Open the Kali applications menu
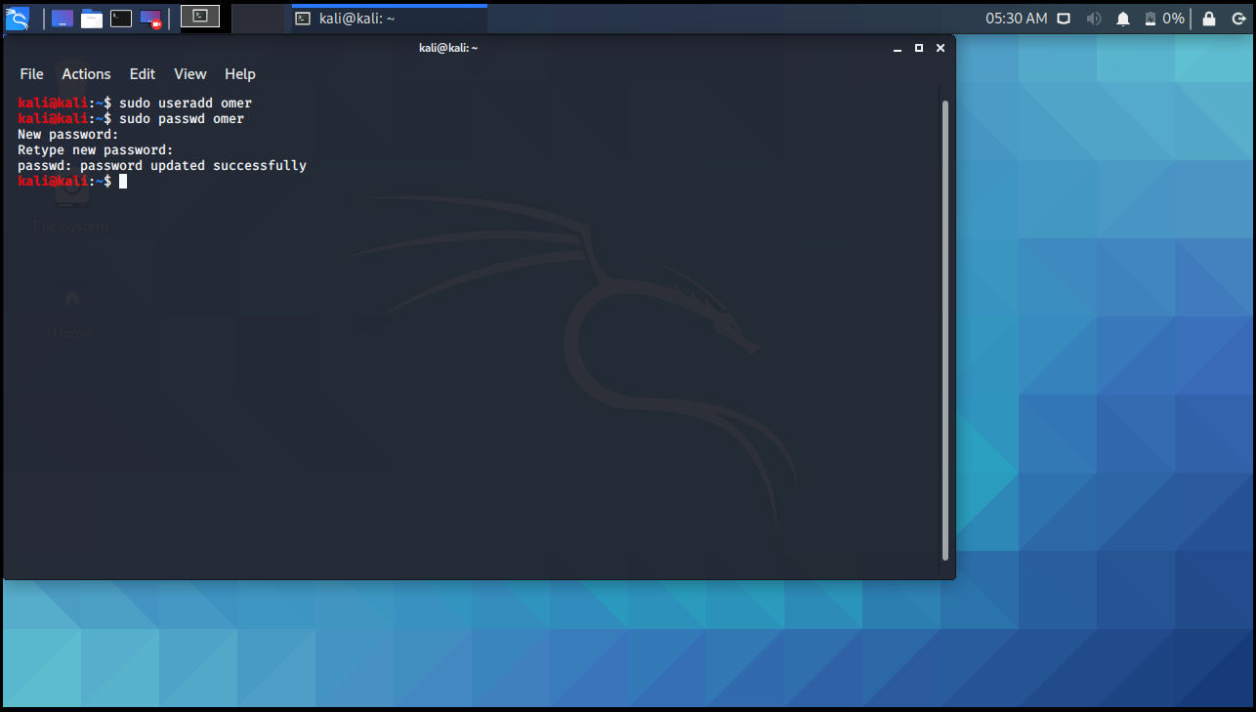The width and height of the screenshot is (1256, 712). [x=18, y=18]
